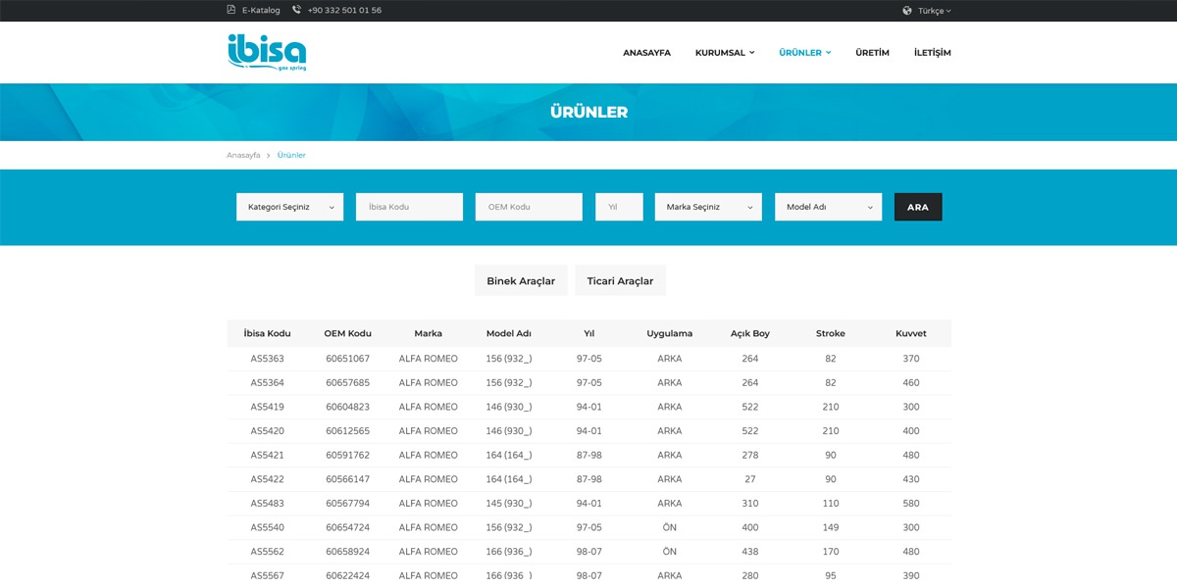Open the Kategori Seçiniz dropdown
This screenshot has height=588, width=1177.
pyautogui.click(x=290, y=207)
